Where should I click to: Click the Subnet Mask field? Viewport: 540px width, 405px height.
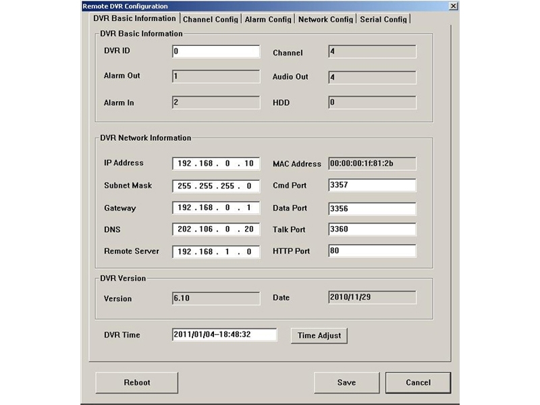coord(216,185)
